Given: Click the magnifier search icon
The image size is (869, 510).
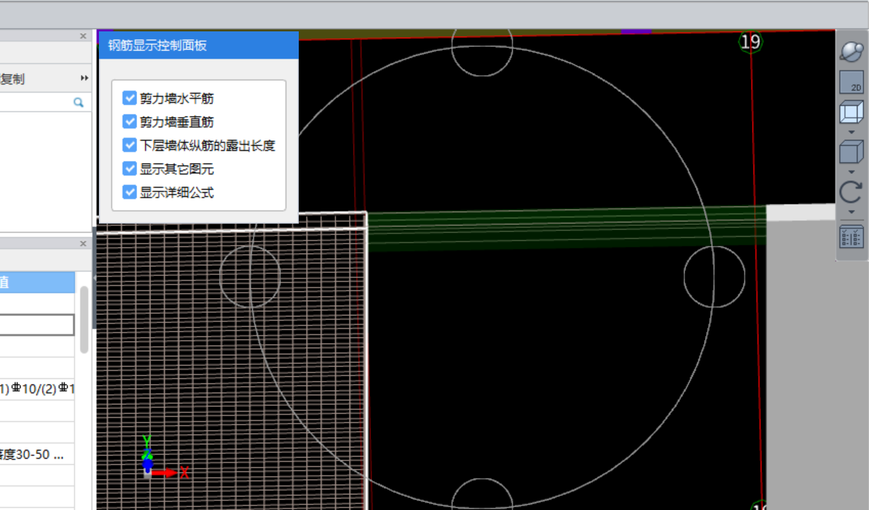Looking at the screenshot, I should coord(78,102).
